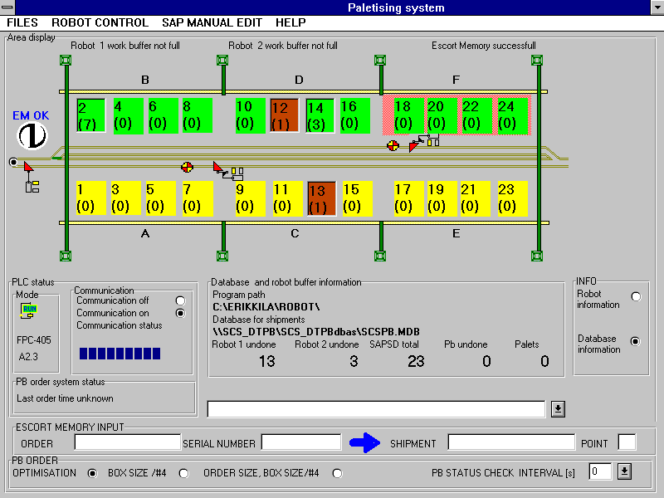Select pallet position 14 with 3 boxes
This screenshot has width=664, height=498.
point(320,115)
